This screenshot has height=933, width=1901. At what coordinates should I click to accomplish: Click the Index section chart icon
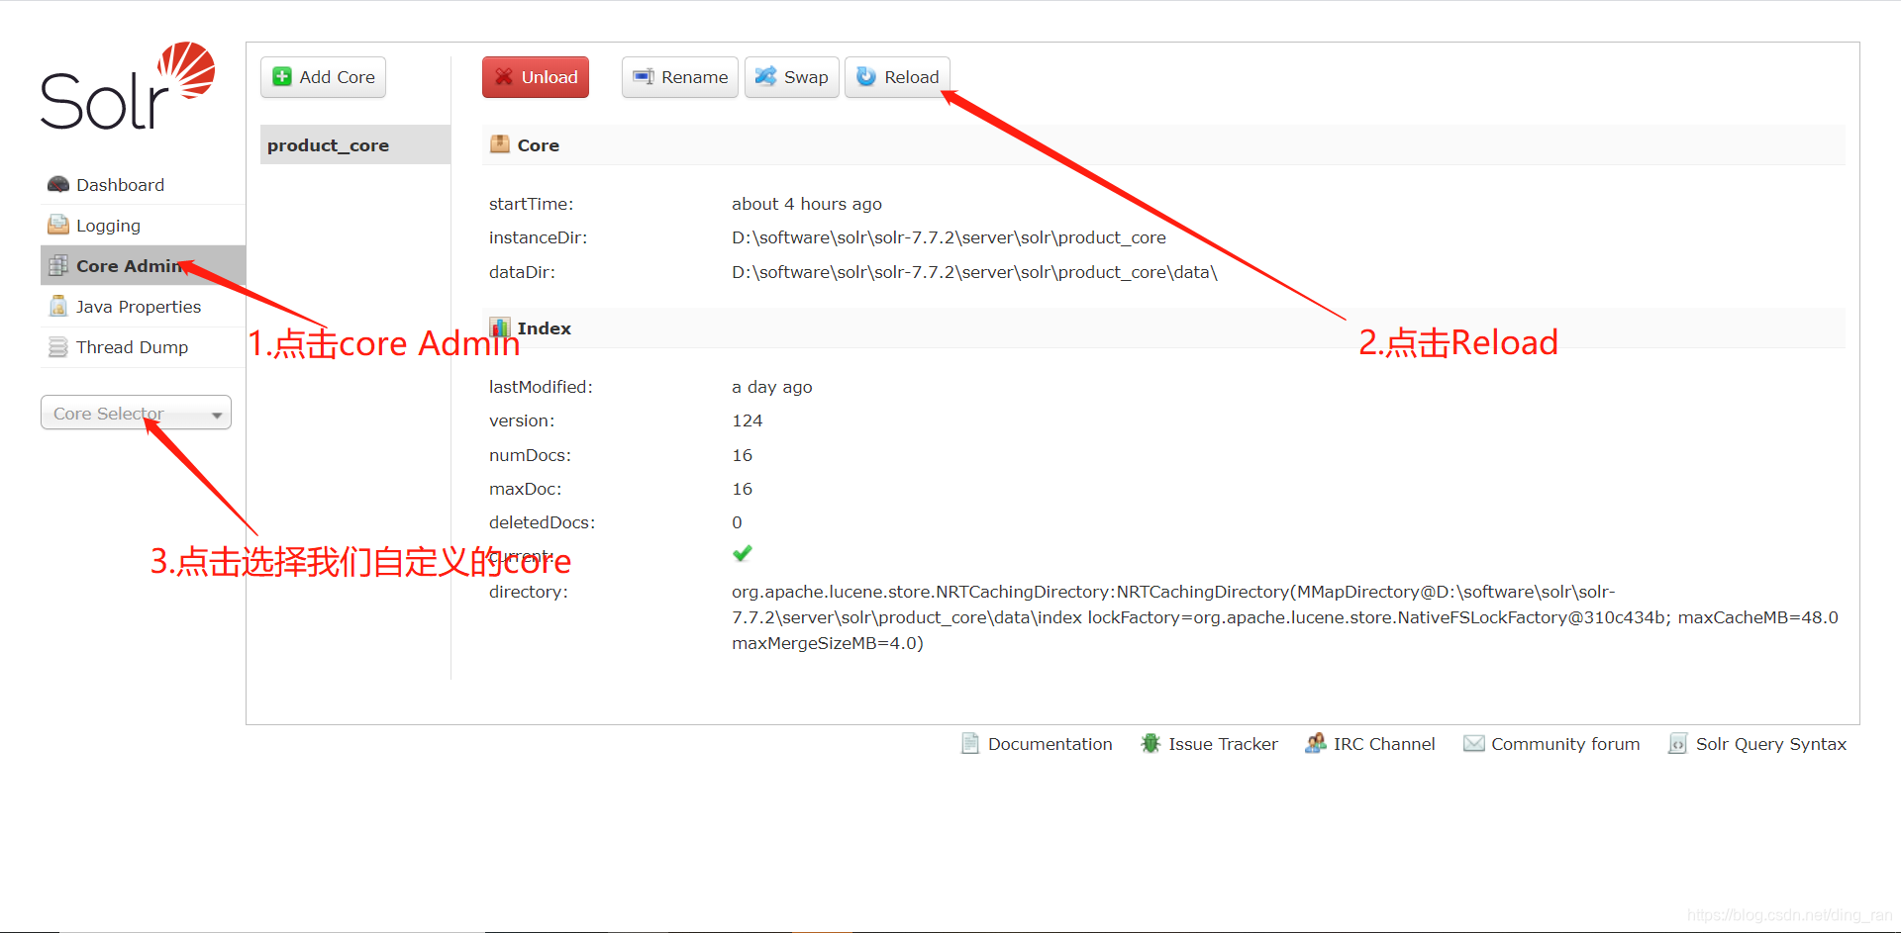(500, 327)
